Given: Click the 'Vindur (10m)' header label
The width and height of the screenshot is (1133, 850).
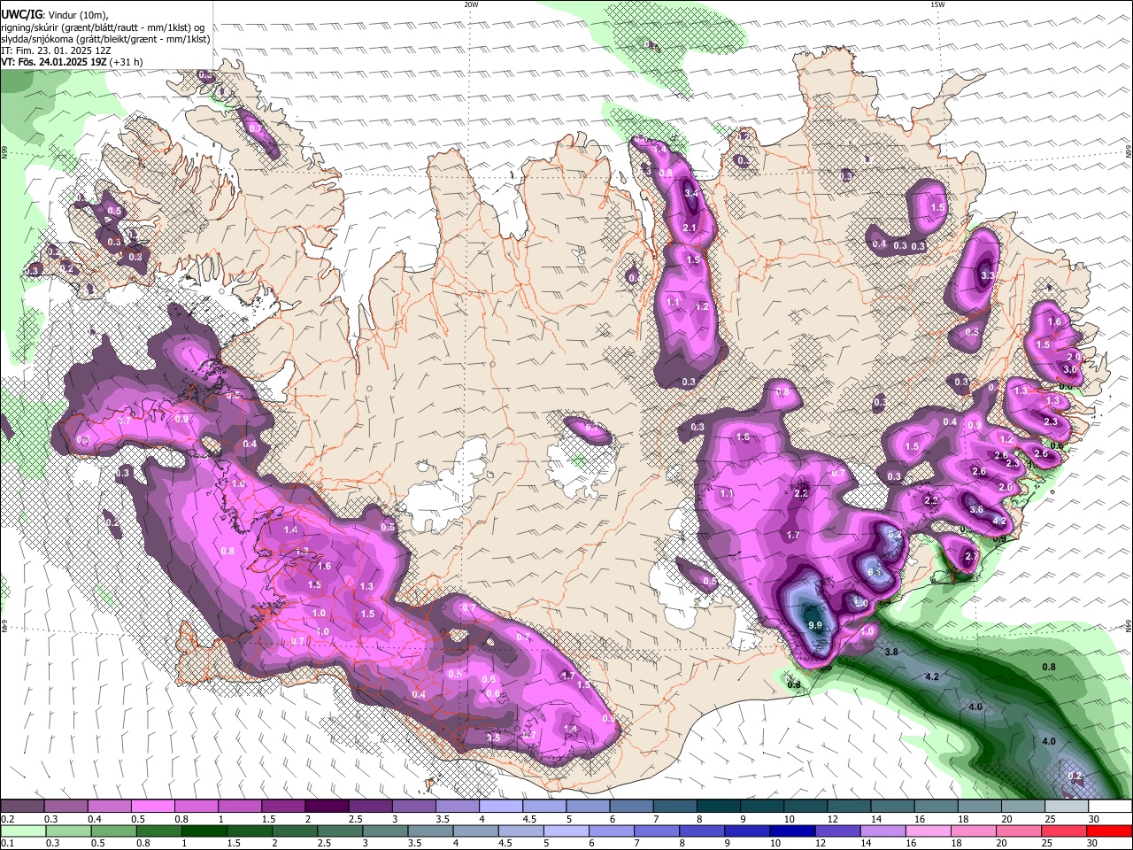Looking at the screenshot, I should pyautogui.click(x=76, y=16).
